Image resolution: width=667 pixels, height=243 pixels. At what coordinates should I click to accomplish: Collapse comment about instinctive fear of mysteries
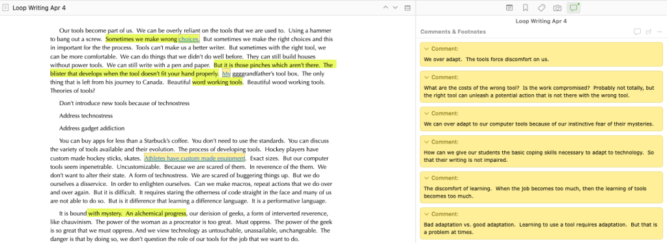click(427, 113)
